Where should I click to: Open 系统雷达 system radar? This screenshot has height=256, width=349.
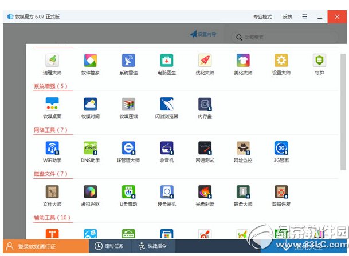pyautogui.click(x=128, y=61)
